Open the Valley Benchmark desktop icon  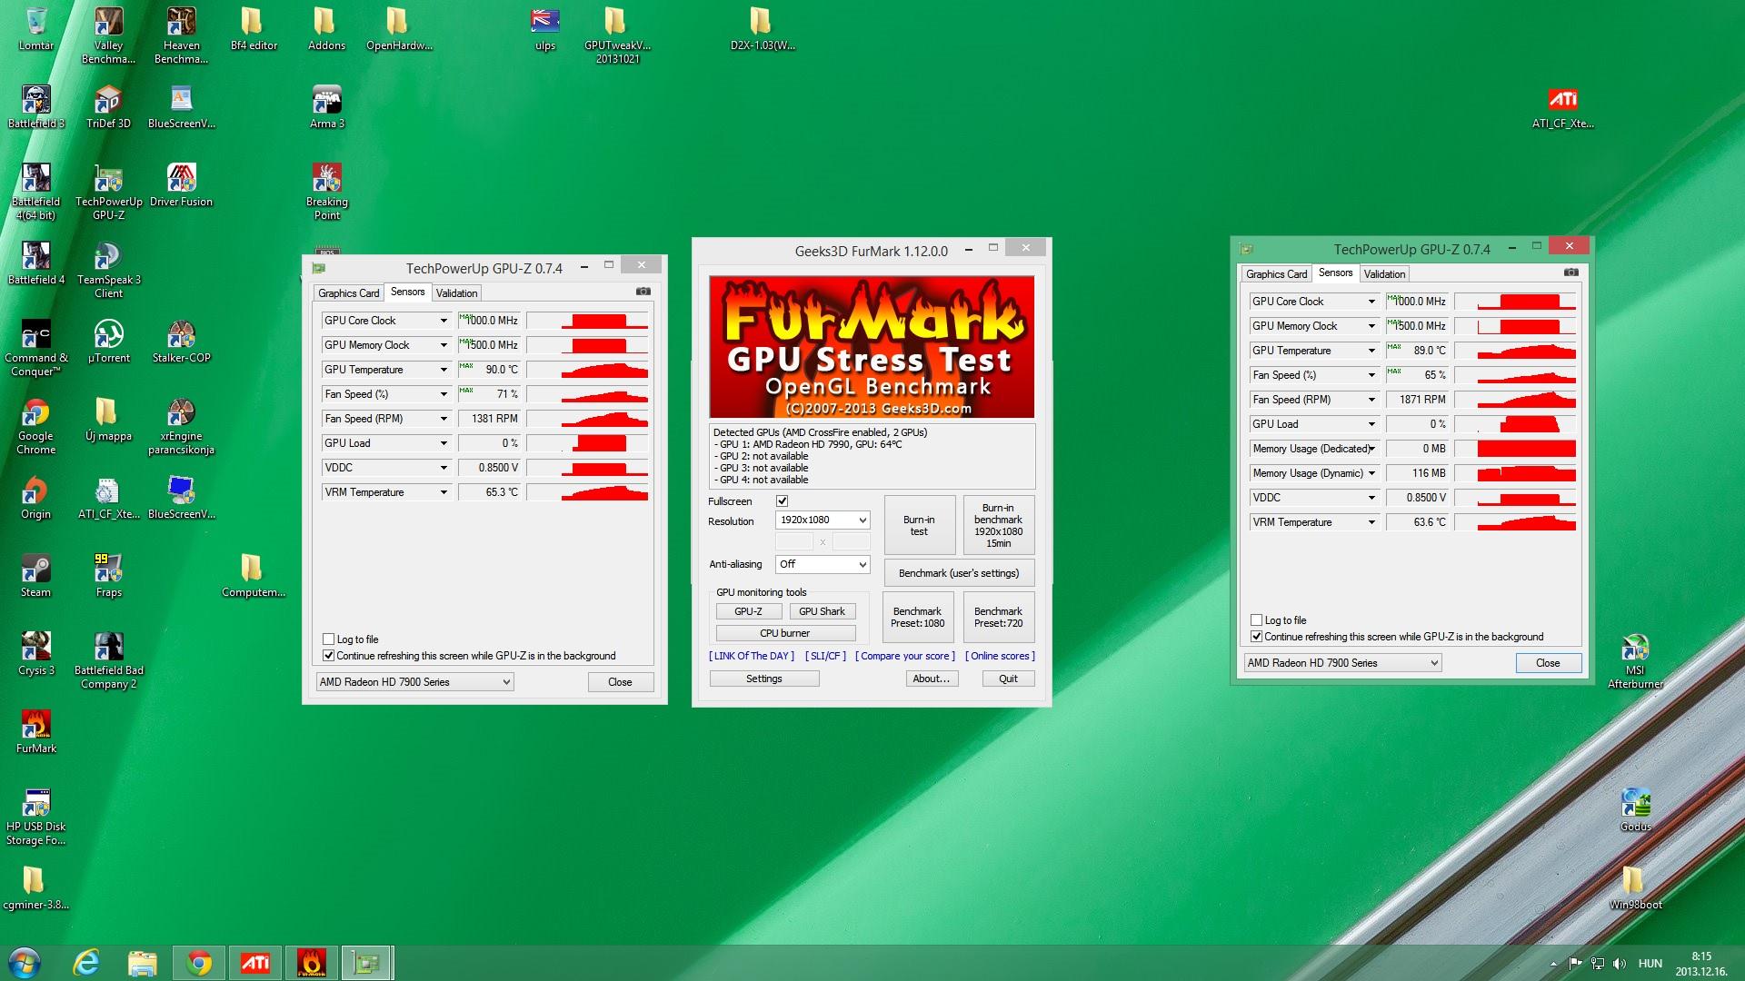(108, 35)
